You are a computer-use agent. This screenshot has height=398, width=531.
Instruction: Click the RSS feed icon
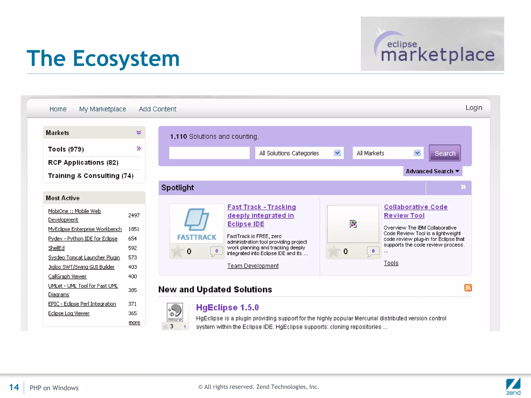pyautogui.click(x=468, y=288)
